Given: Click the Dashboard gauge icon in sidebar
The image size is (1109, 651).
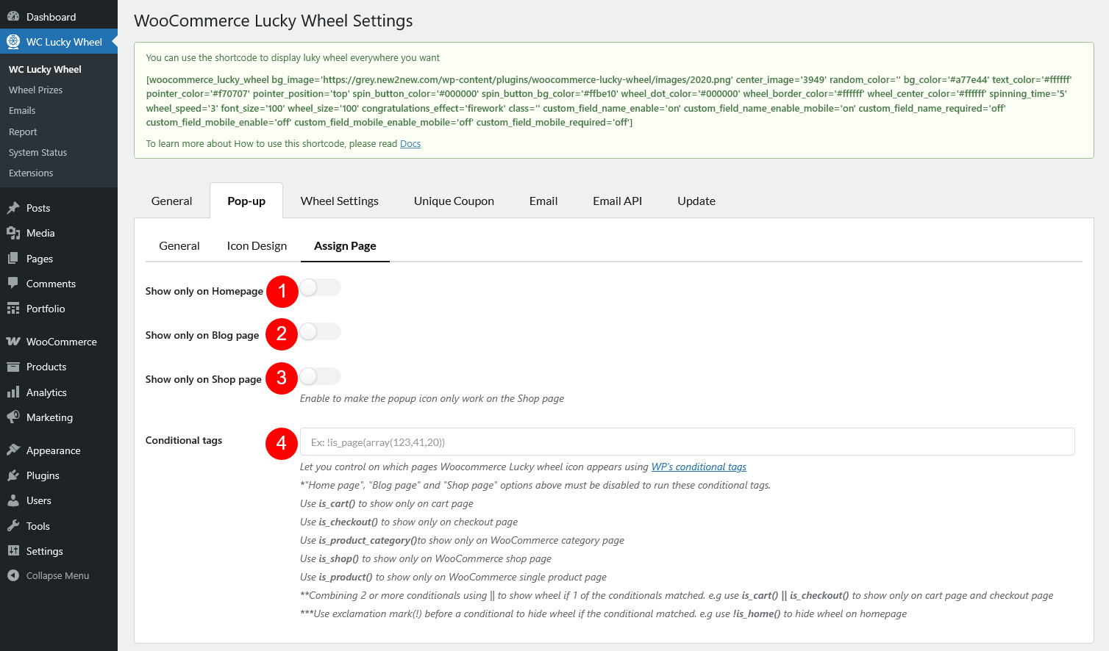Looking at the screenshot, I should [x=13, y=17].
